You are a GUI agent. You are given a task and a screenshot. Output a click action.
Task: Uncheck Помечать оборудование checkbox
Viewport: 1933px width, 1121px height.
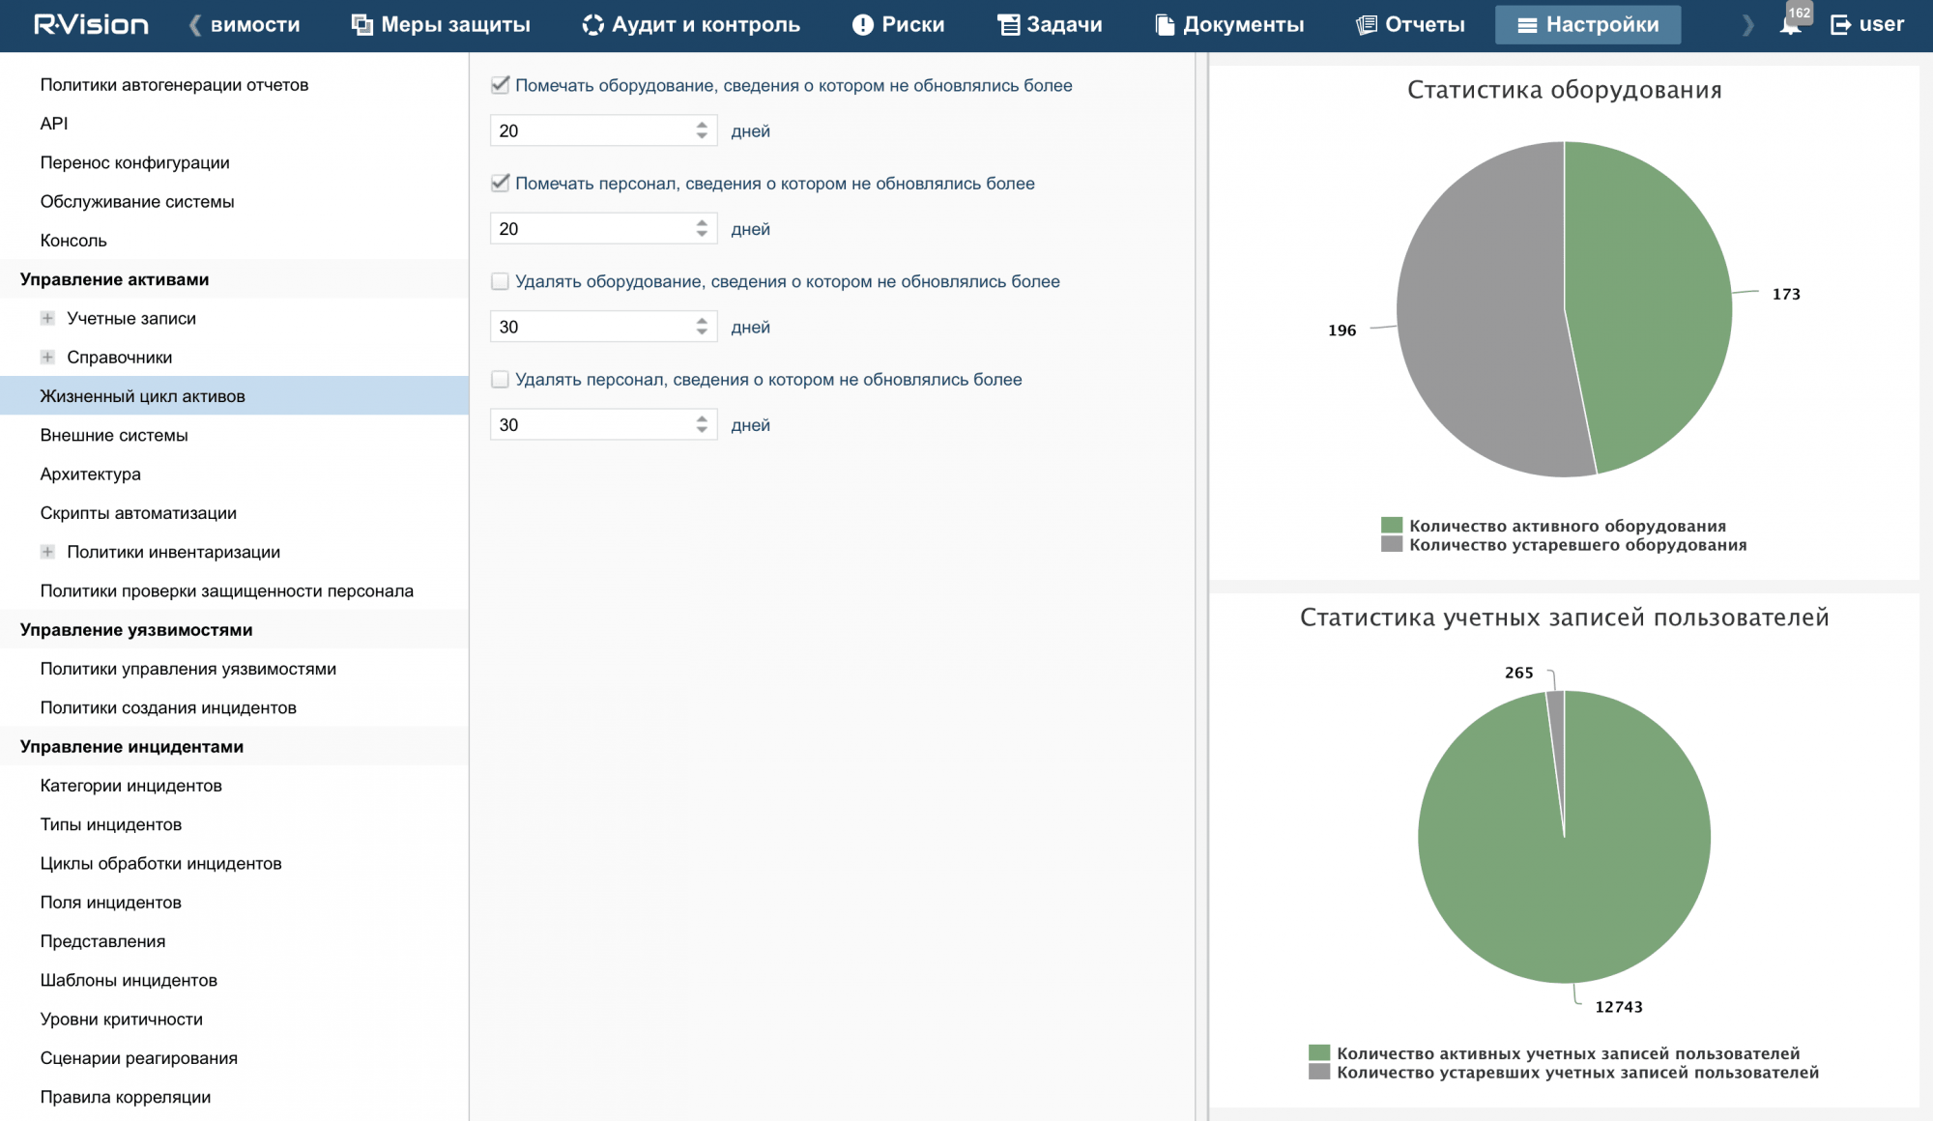pyautogui.click(x=500, y=85)
